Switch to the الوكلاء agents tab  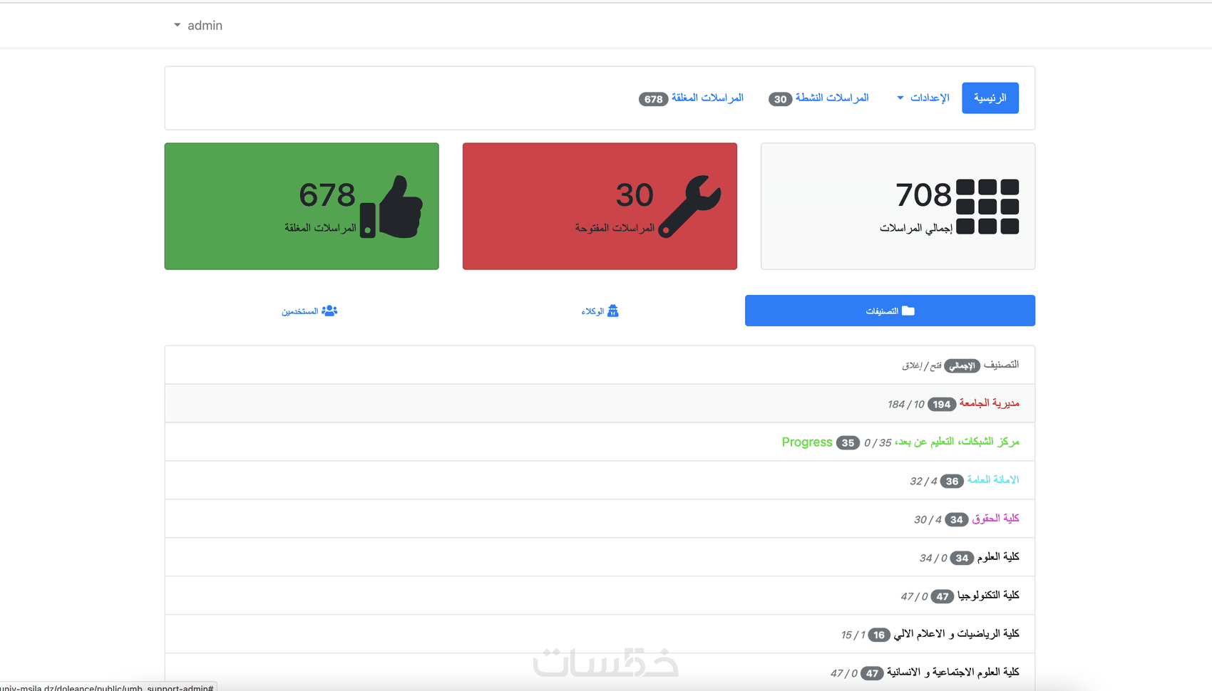coord(600,311)
